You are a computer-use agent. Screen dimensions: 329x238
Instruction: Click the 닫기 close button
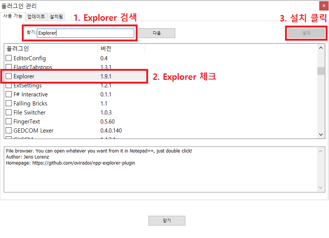tap(167, 221)
